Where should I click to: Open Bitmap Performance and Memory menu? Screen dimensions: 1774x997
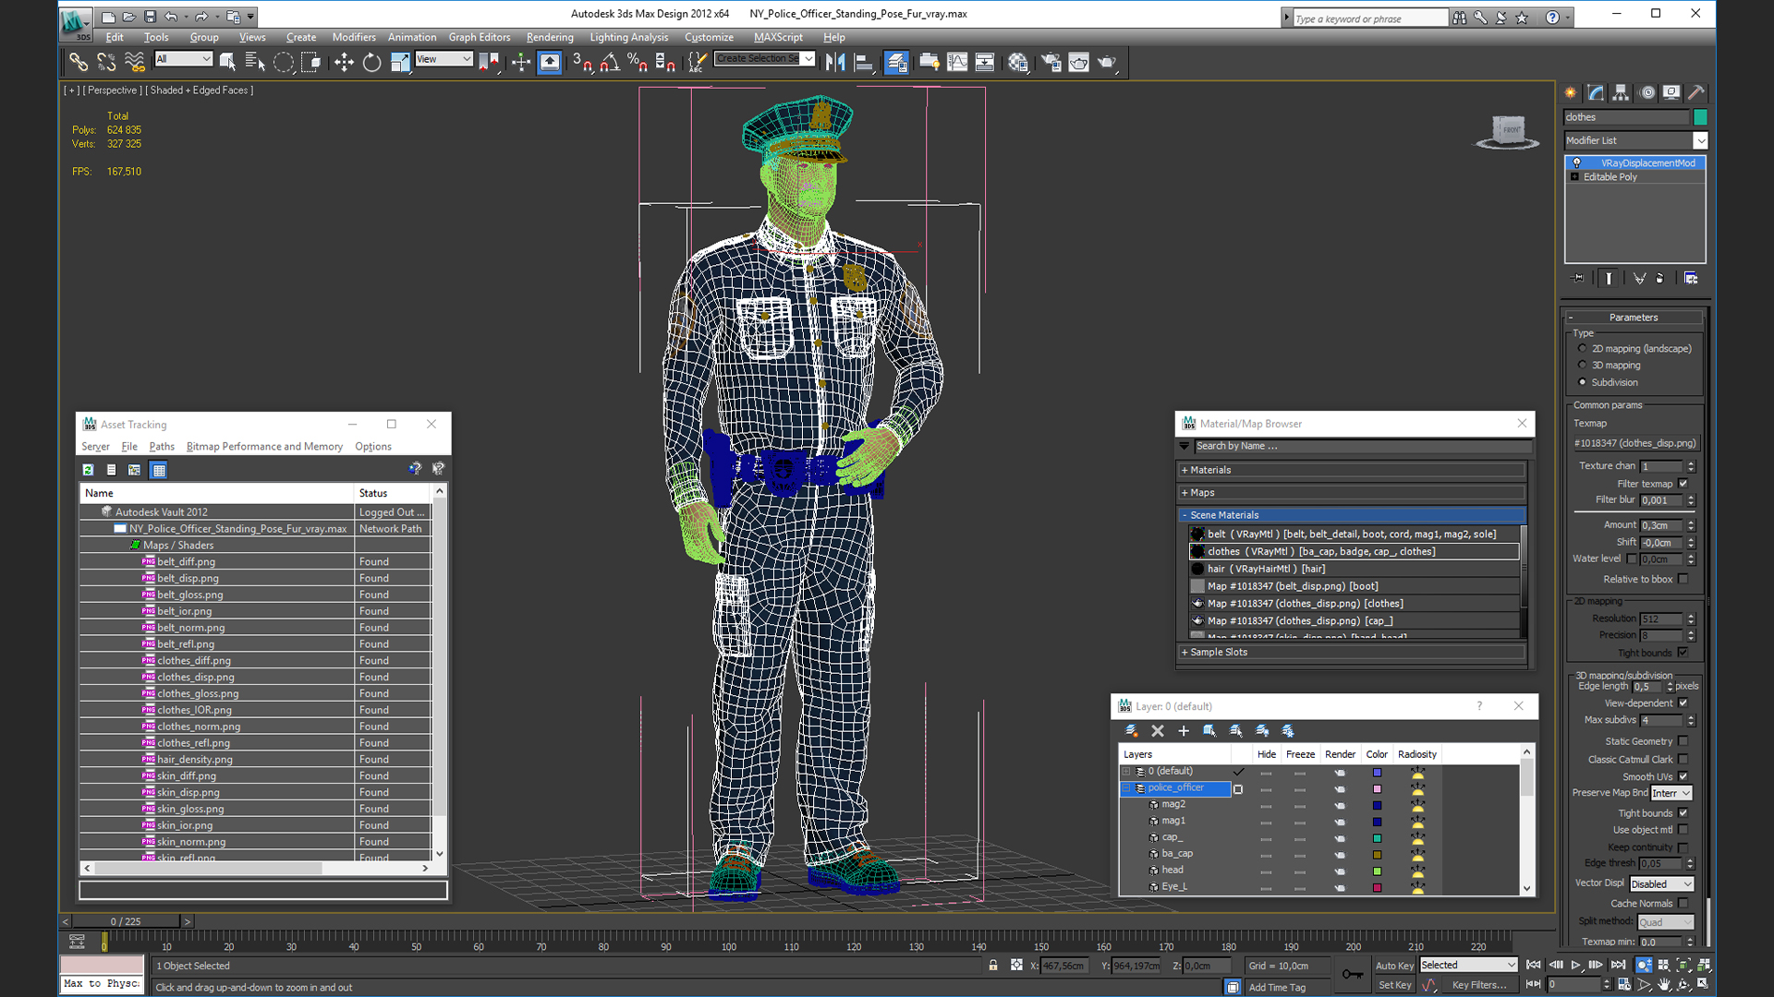tap(264, 446)
